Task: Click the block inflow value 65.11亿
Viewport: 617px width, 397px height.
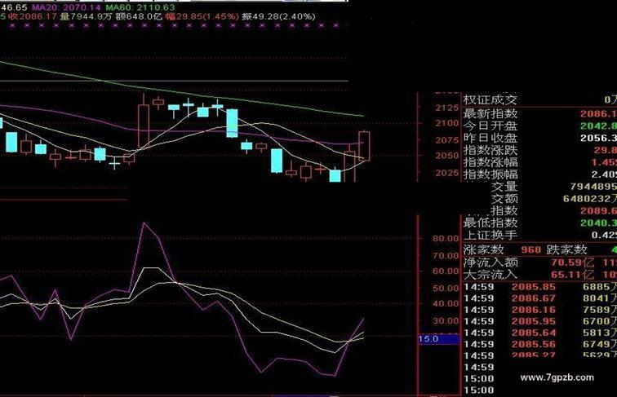Action: coord(573,275)
